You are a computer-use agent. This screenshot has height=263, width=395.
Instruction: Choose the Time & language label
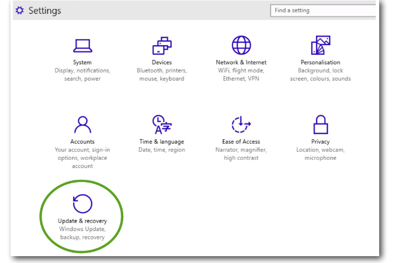(x=162, y=141)
